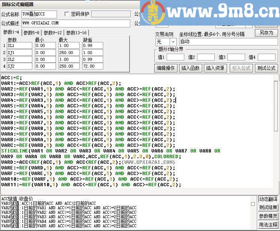
Task: Click the code editor vertical scrollbar thumb
Action: coord(276,106)
